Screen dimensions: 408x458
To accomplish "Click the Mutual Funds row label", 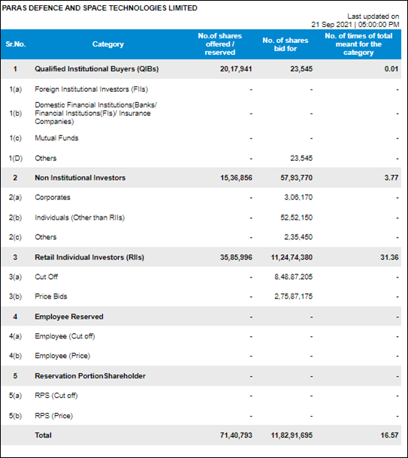I will pos(56,138).
